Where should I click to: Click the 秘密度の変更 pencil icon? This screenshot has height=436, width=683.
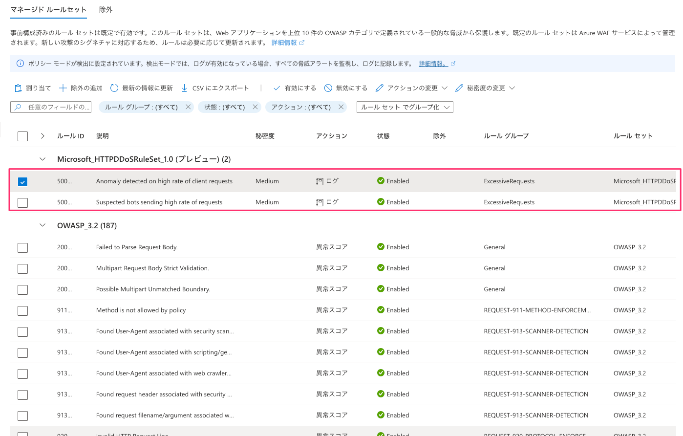(458, 87)
